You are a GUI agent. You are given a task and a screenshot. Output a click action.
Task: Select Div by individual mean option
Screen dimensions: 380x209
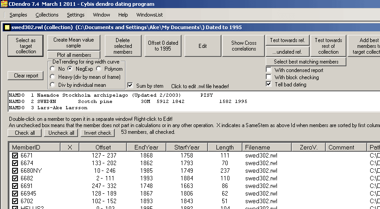[x=52, y=85]
